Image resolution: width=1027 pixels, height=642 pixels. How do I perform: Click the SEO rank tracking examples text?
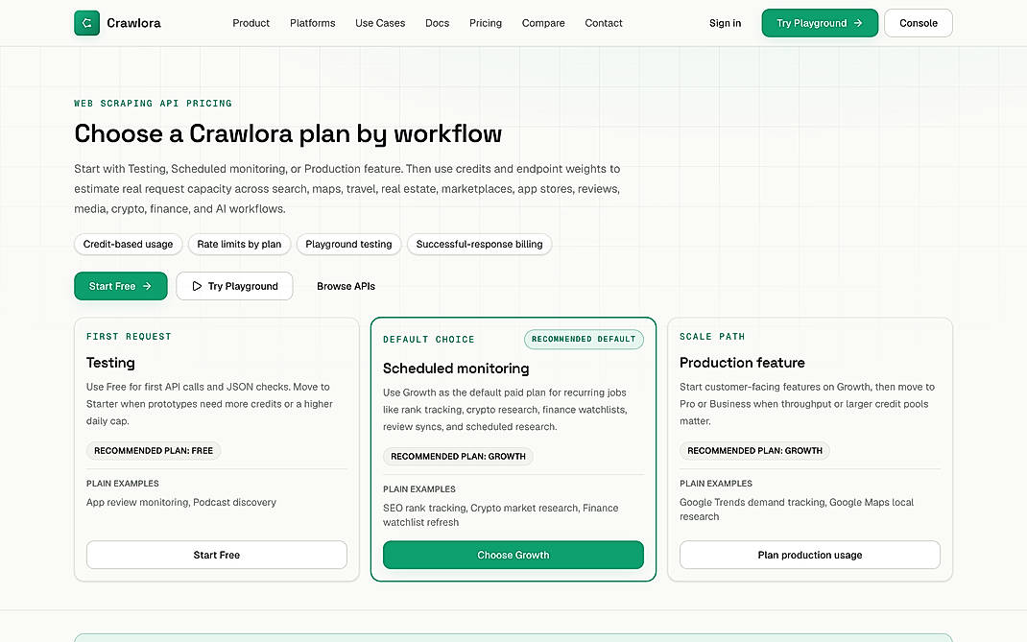(x=500, y=515)
